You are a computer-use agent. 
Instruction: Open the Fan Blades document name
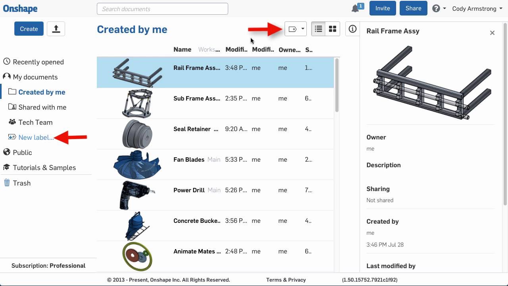pos(189,160)
